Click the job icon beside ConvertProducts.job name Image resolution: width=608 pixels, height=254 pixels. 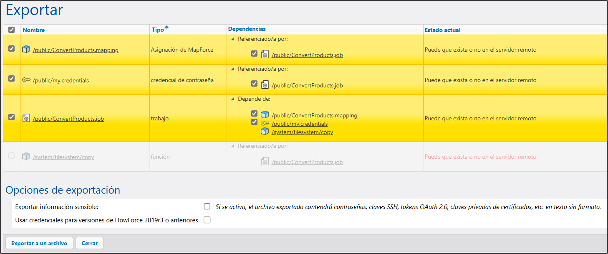pos(26,118)
